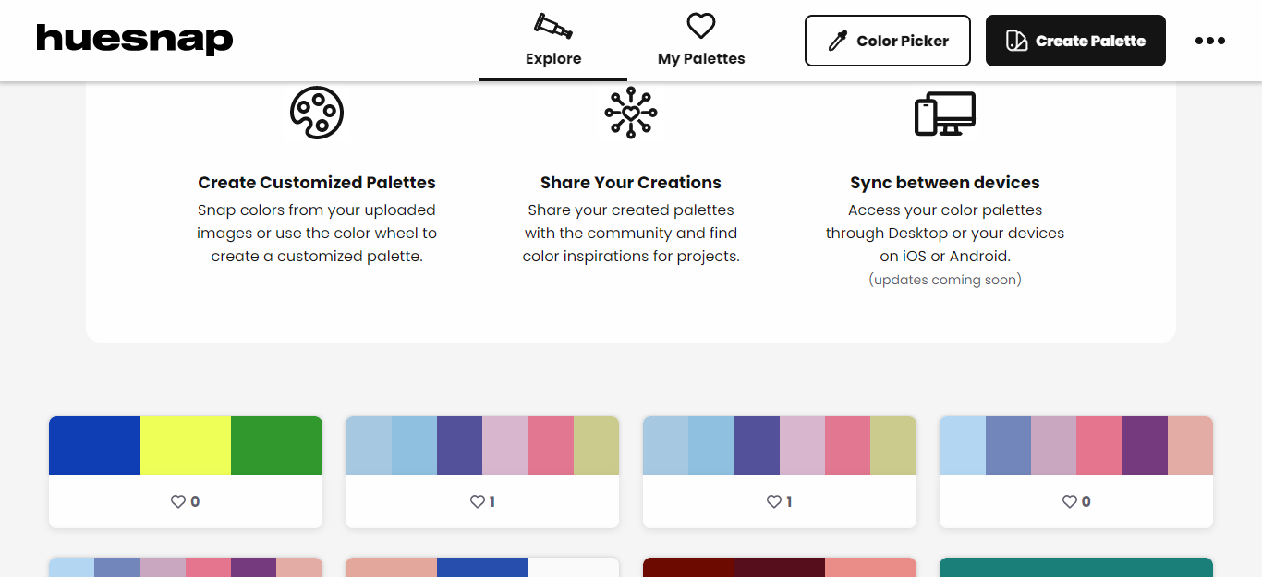
Task: Pick the plum swatch in the top-row palette
Action: click(x=1145, y=446)
